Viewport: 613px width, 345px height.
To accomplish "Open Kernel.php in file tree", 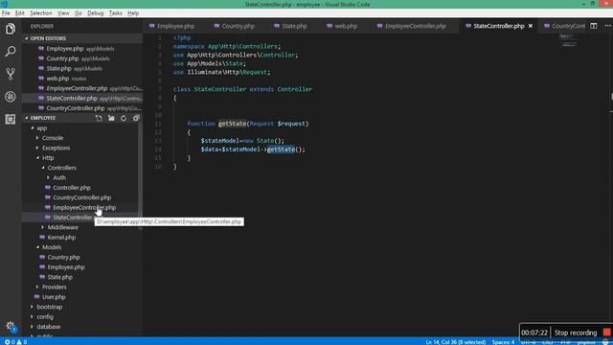I will (x=61, y=237).
